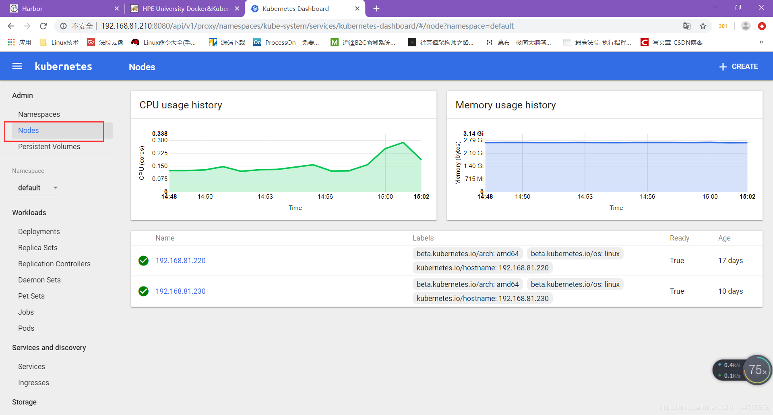Viewport: 773px width, 415px height.
Task: Select the Kubernetes Dashboard tab
Action: 305,8
